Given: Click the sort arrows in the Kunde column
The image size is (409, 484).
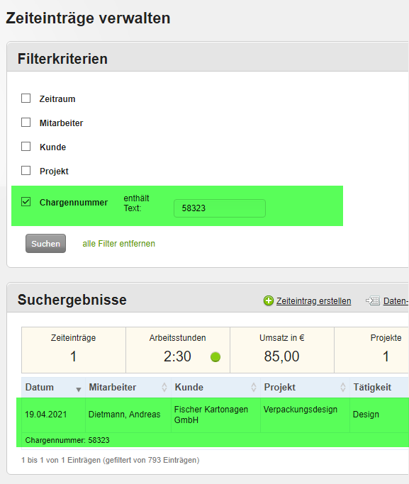Looking at the screenshot, I should tap(254, 388).
